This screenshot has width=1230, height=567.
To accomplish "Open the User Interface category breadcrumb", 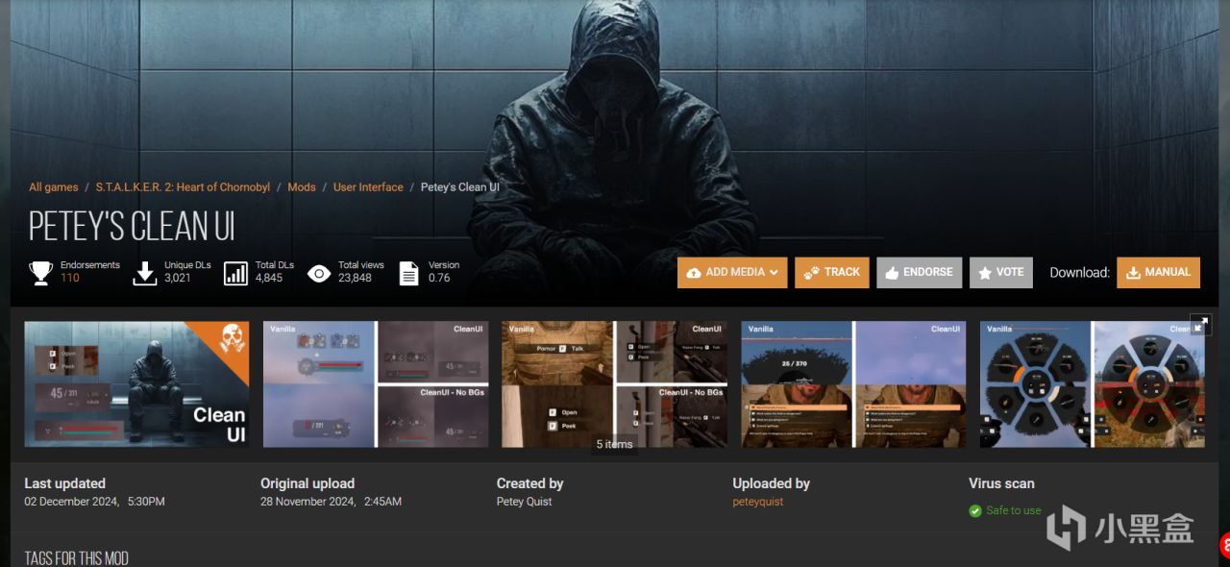I will tap(368, 187).
